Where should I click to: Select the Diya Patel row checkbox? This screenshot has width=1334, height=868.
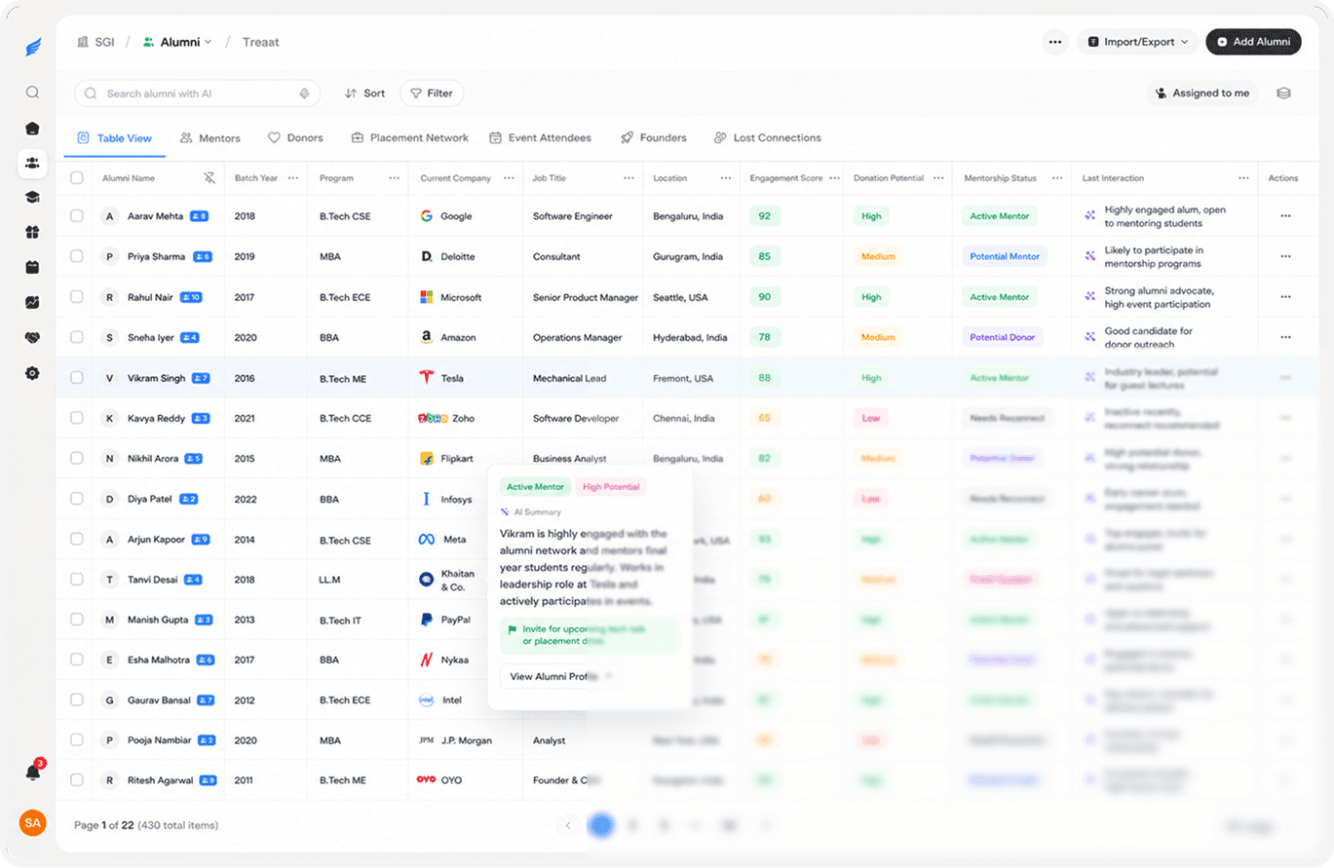pos(77,499)
